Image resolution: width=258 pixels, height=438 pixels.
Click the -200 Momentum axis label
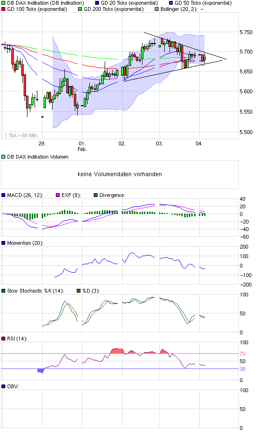(x=246, y=285)
